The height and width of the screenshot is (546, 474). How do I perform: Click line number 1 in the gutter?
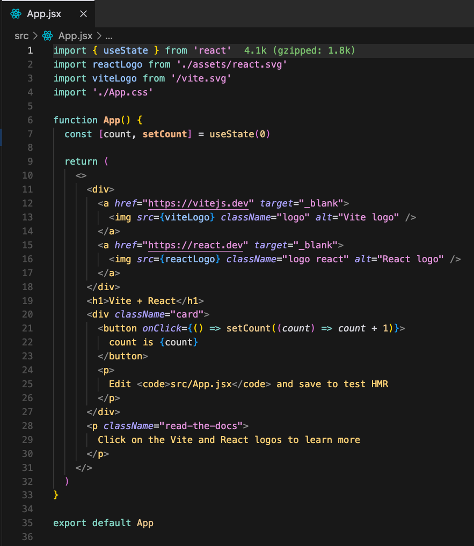tap(30, 50)
